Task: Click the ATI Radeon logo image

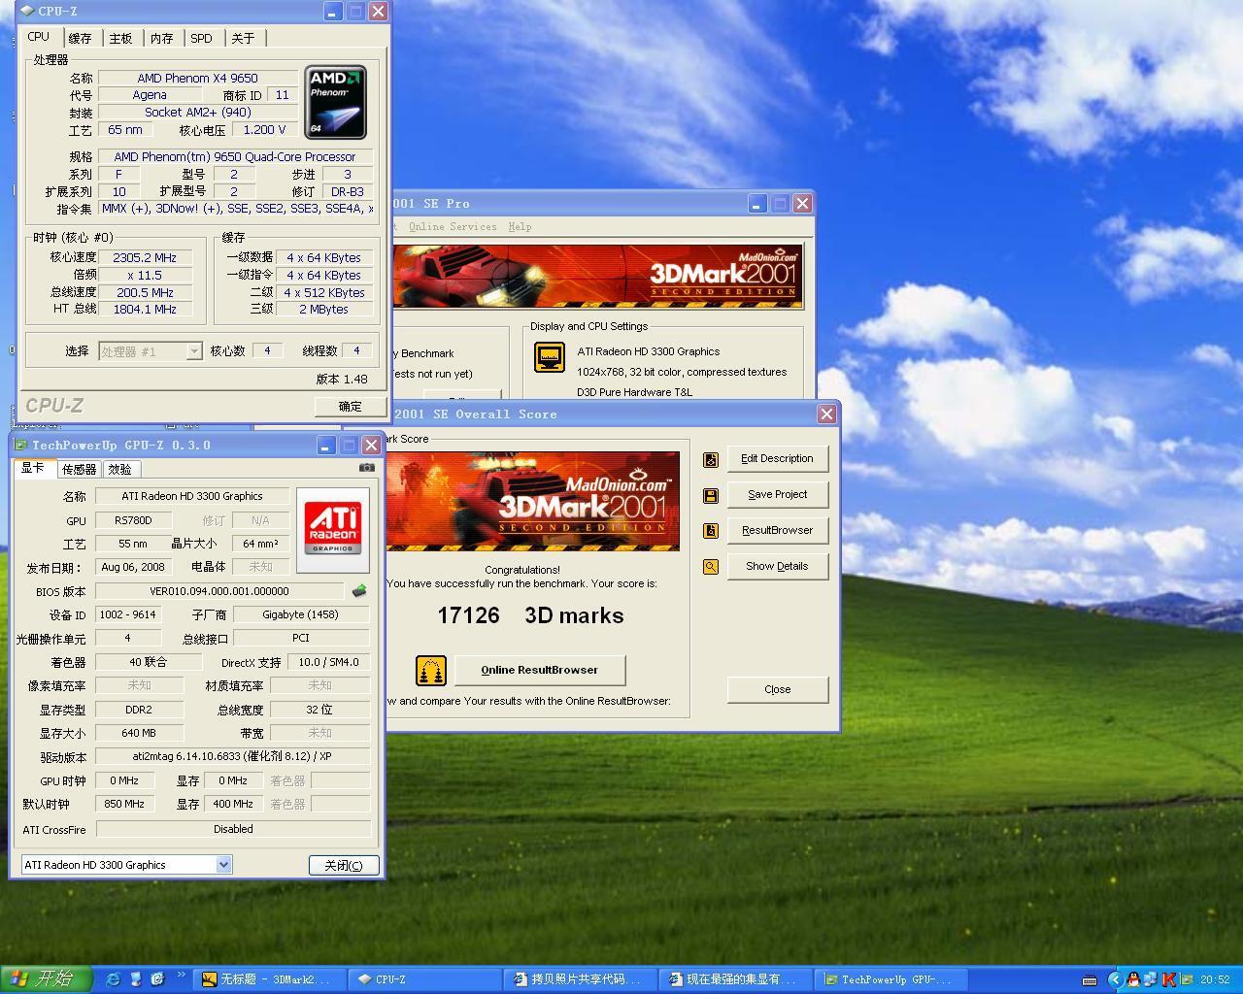Action: [332, 528]
